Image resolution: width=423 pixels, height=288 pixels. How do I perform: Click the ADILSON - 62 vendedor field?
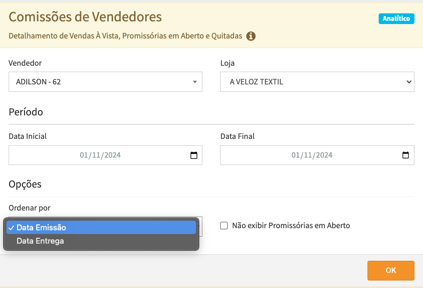(x=101, y=82)
